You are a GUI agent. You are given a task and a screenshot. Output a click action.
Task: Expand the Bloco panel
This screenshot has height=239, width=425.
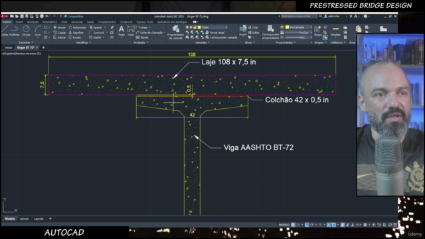pyautogui.click(x=250, y=42)
